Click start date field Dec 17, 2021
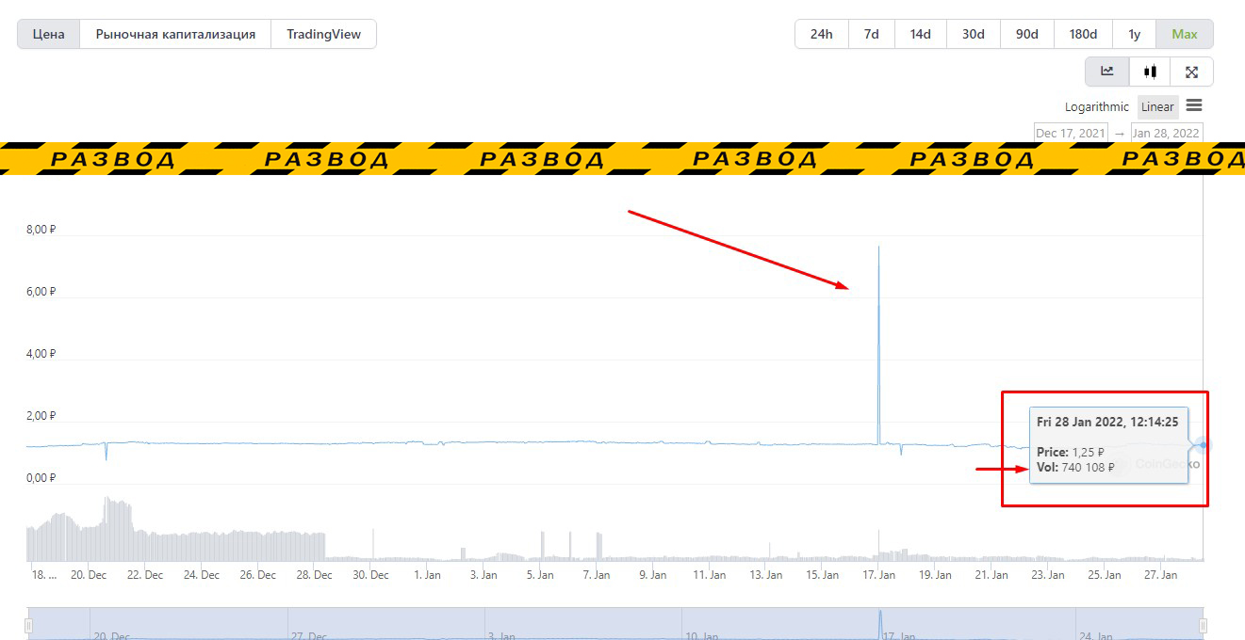Image resolution: width=1245 pixels, height=640 pixels. pos(1071,133)
